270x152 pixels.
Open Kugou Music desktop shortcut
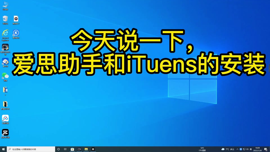point(16,33)
